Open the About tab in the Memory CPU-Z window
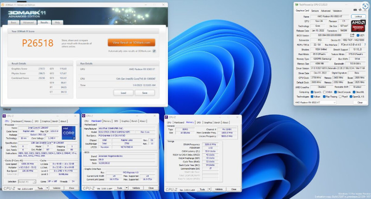The height and width of the screenshot is (199, 371). click(x=225, y=123)
